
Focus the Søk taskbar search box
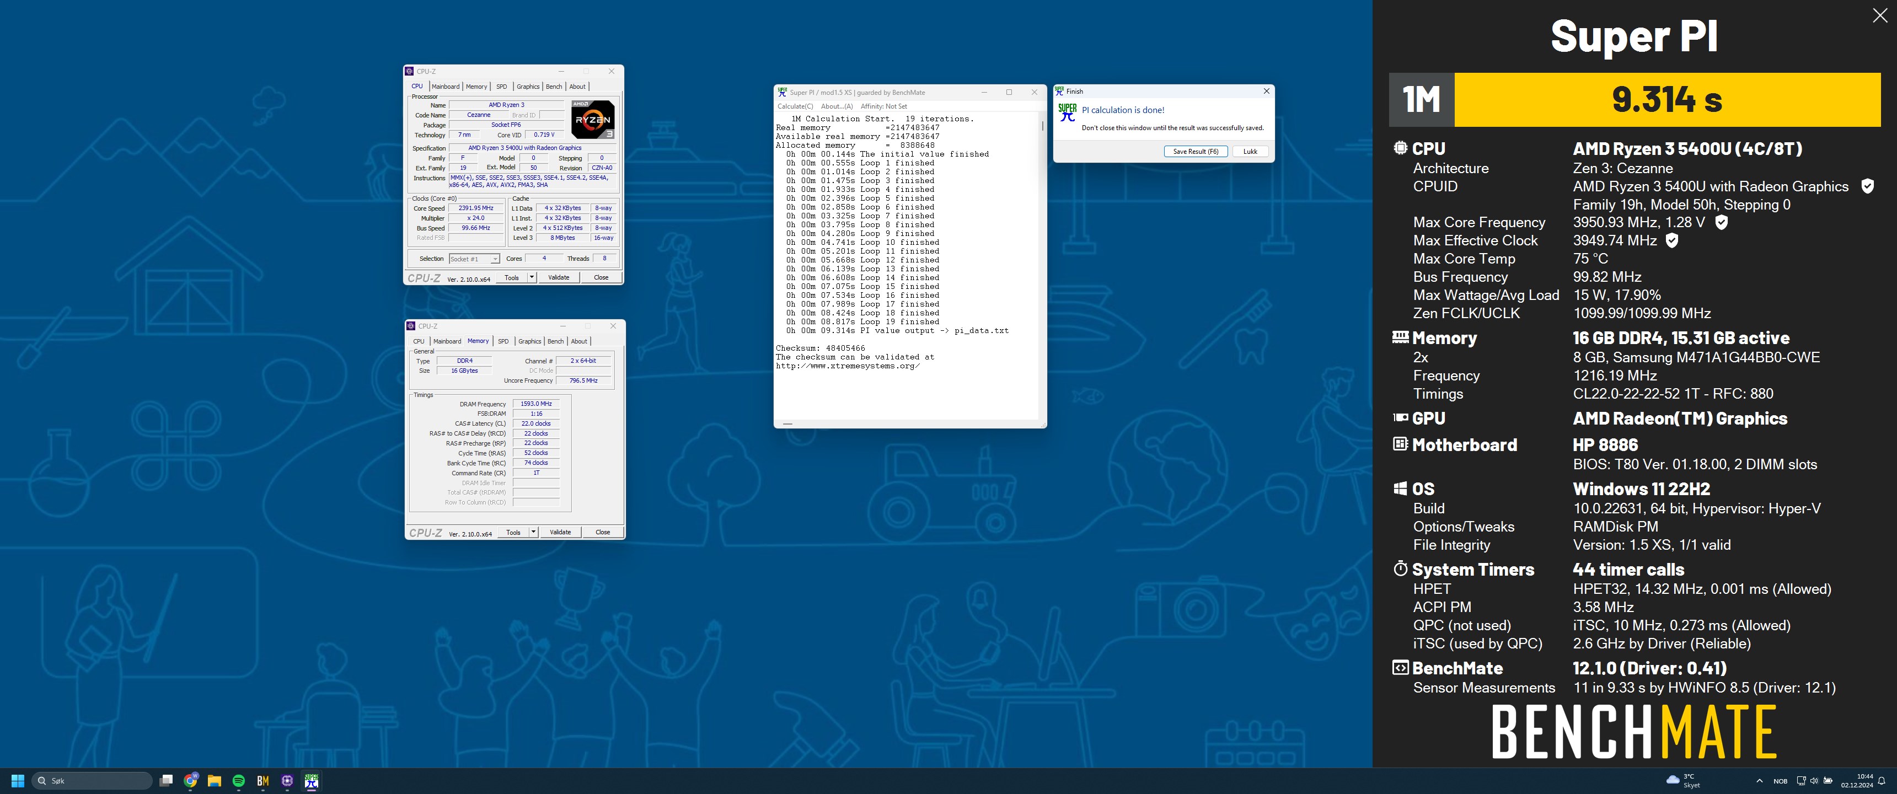[92, 781]
